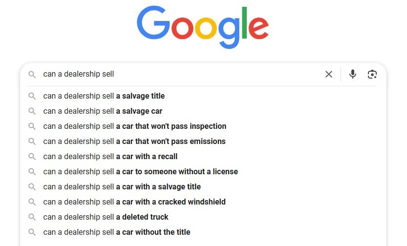Viewport: 407px width, 246px height.
Task: Click magnifier icon beside 'a car with a recall'
Action: [x=32, y=157]
